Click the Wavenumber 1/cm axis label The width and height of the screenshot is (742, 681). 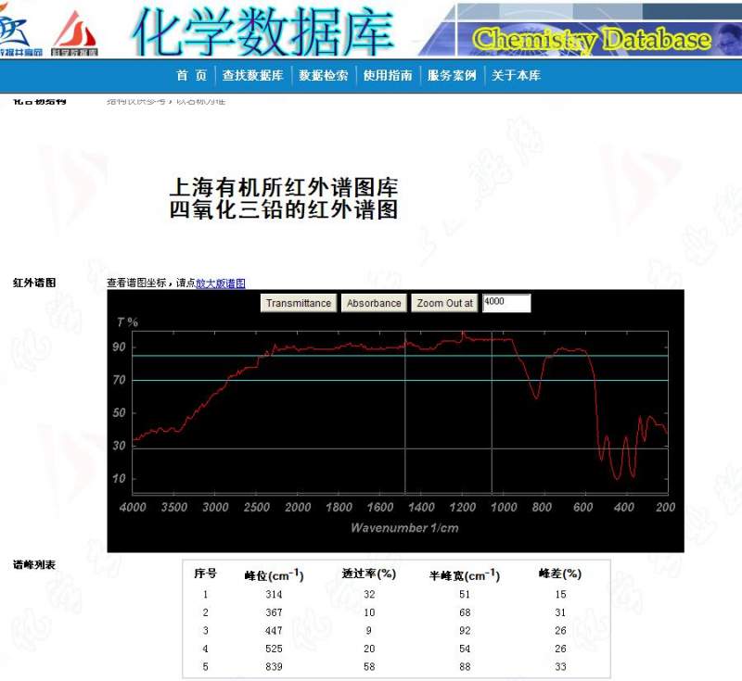point(404,528)
